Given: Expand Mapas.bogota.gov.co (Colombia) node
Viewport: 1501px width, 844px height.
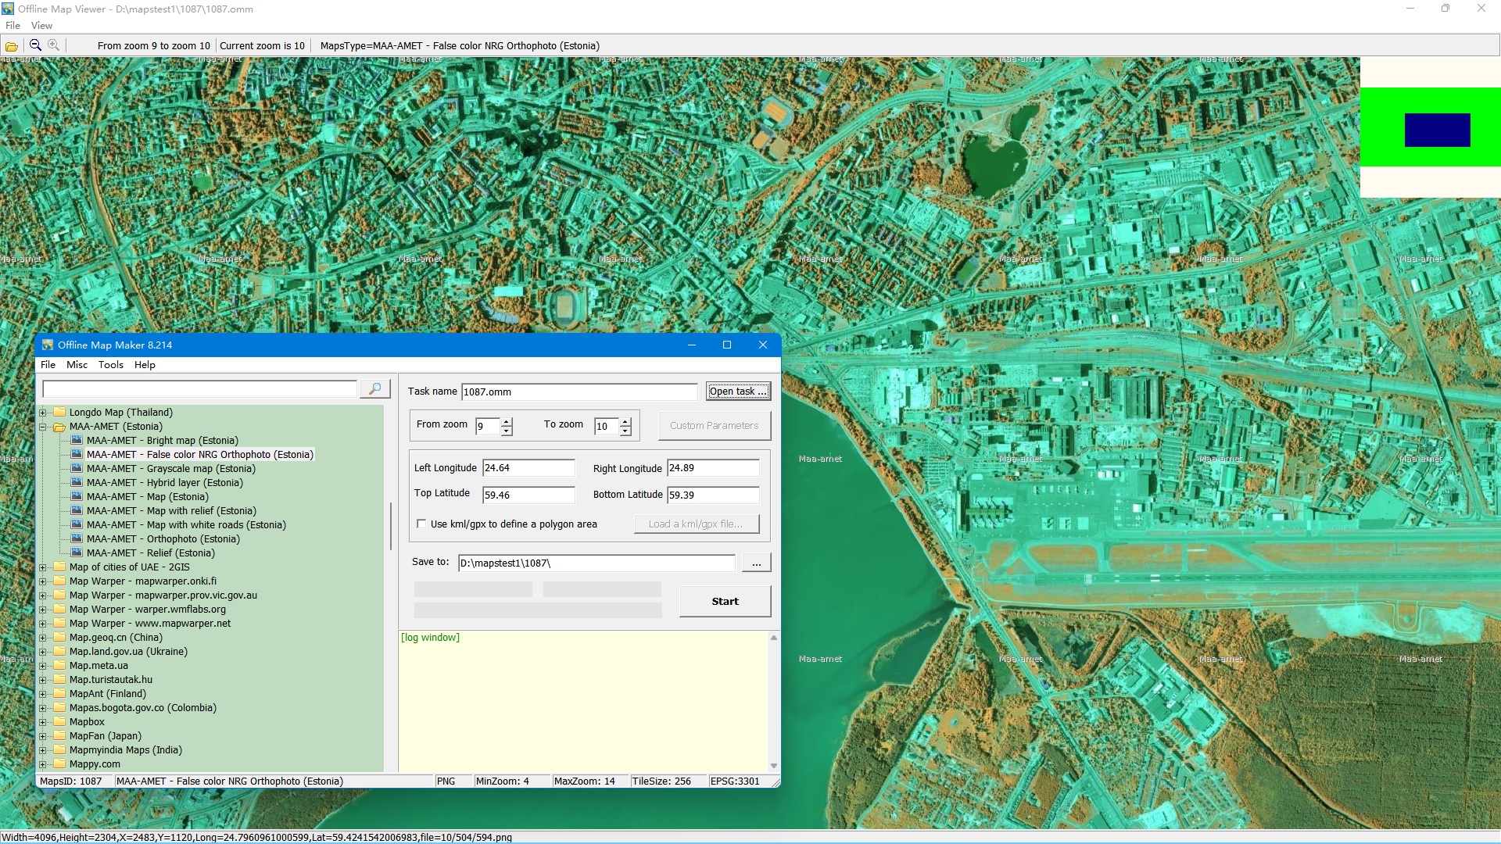Looking at the screenshot, I should point(43,708).
